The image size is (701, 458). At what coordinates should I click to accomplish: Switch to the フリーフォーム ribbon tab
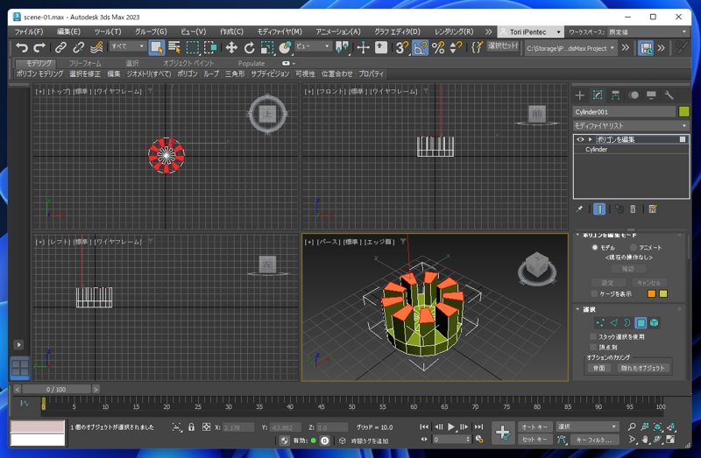point(85,63)
